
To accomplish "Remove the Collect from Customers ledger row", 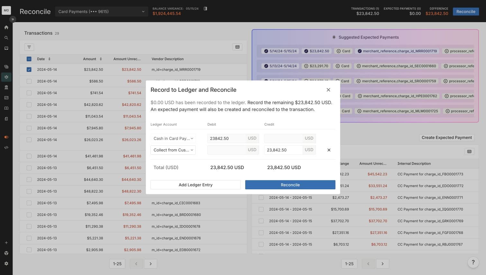I will (328, 150).
